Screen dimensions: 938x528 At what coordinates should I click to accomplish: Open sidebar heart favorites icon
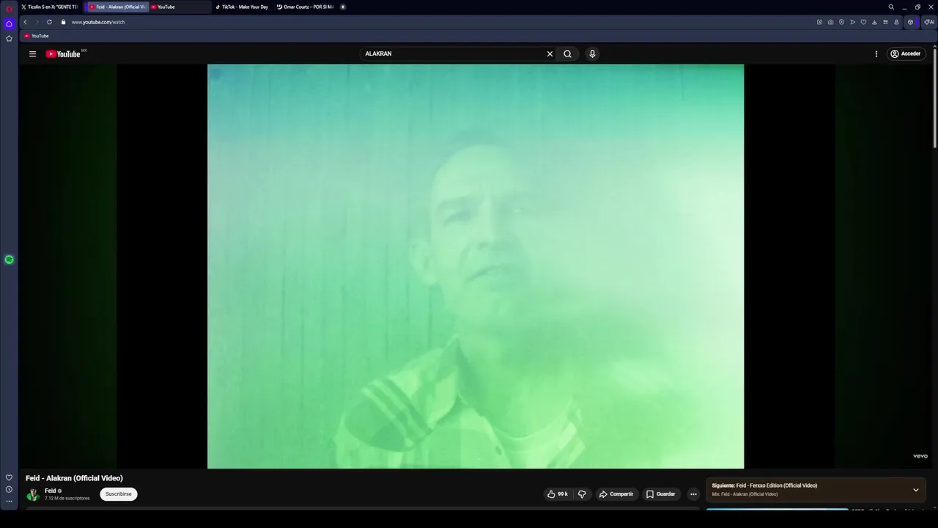tap(9, 477)
